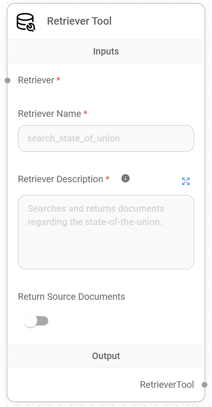Click the RetrieverTool output connection dot
This screenshot has height=407, width=212.
coord(204,385)
